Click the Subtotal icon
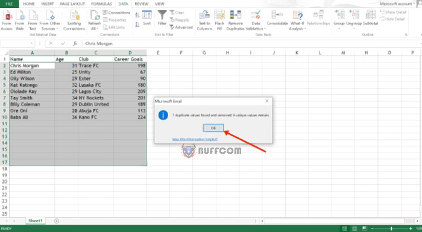Viewport: 422px width, 232px height. pyautogui.click(x=370, y=15)
